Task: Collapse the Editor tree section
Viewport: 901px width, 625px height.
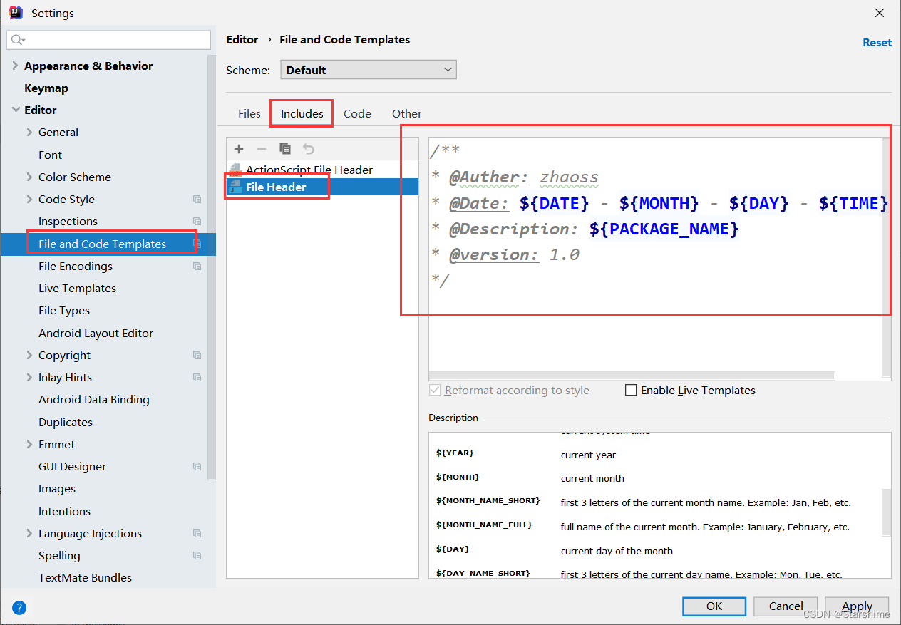Action: point(16,109)
